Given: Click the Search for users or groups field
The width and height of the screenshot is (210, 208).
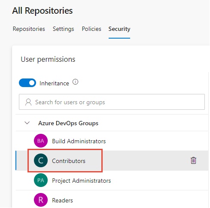Looking at the screenshot, I should 112,102.
